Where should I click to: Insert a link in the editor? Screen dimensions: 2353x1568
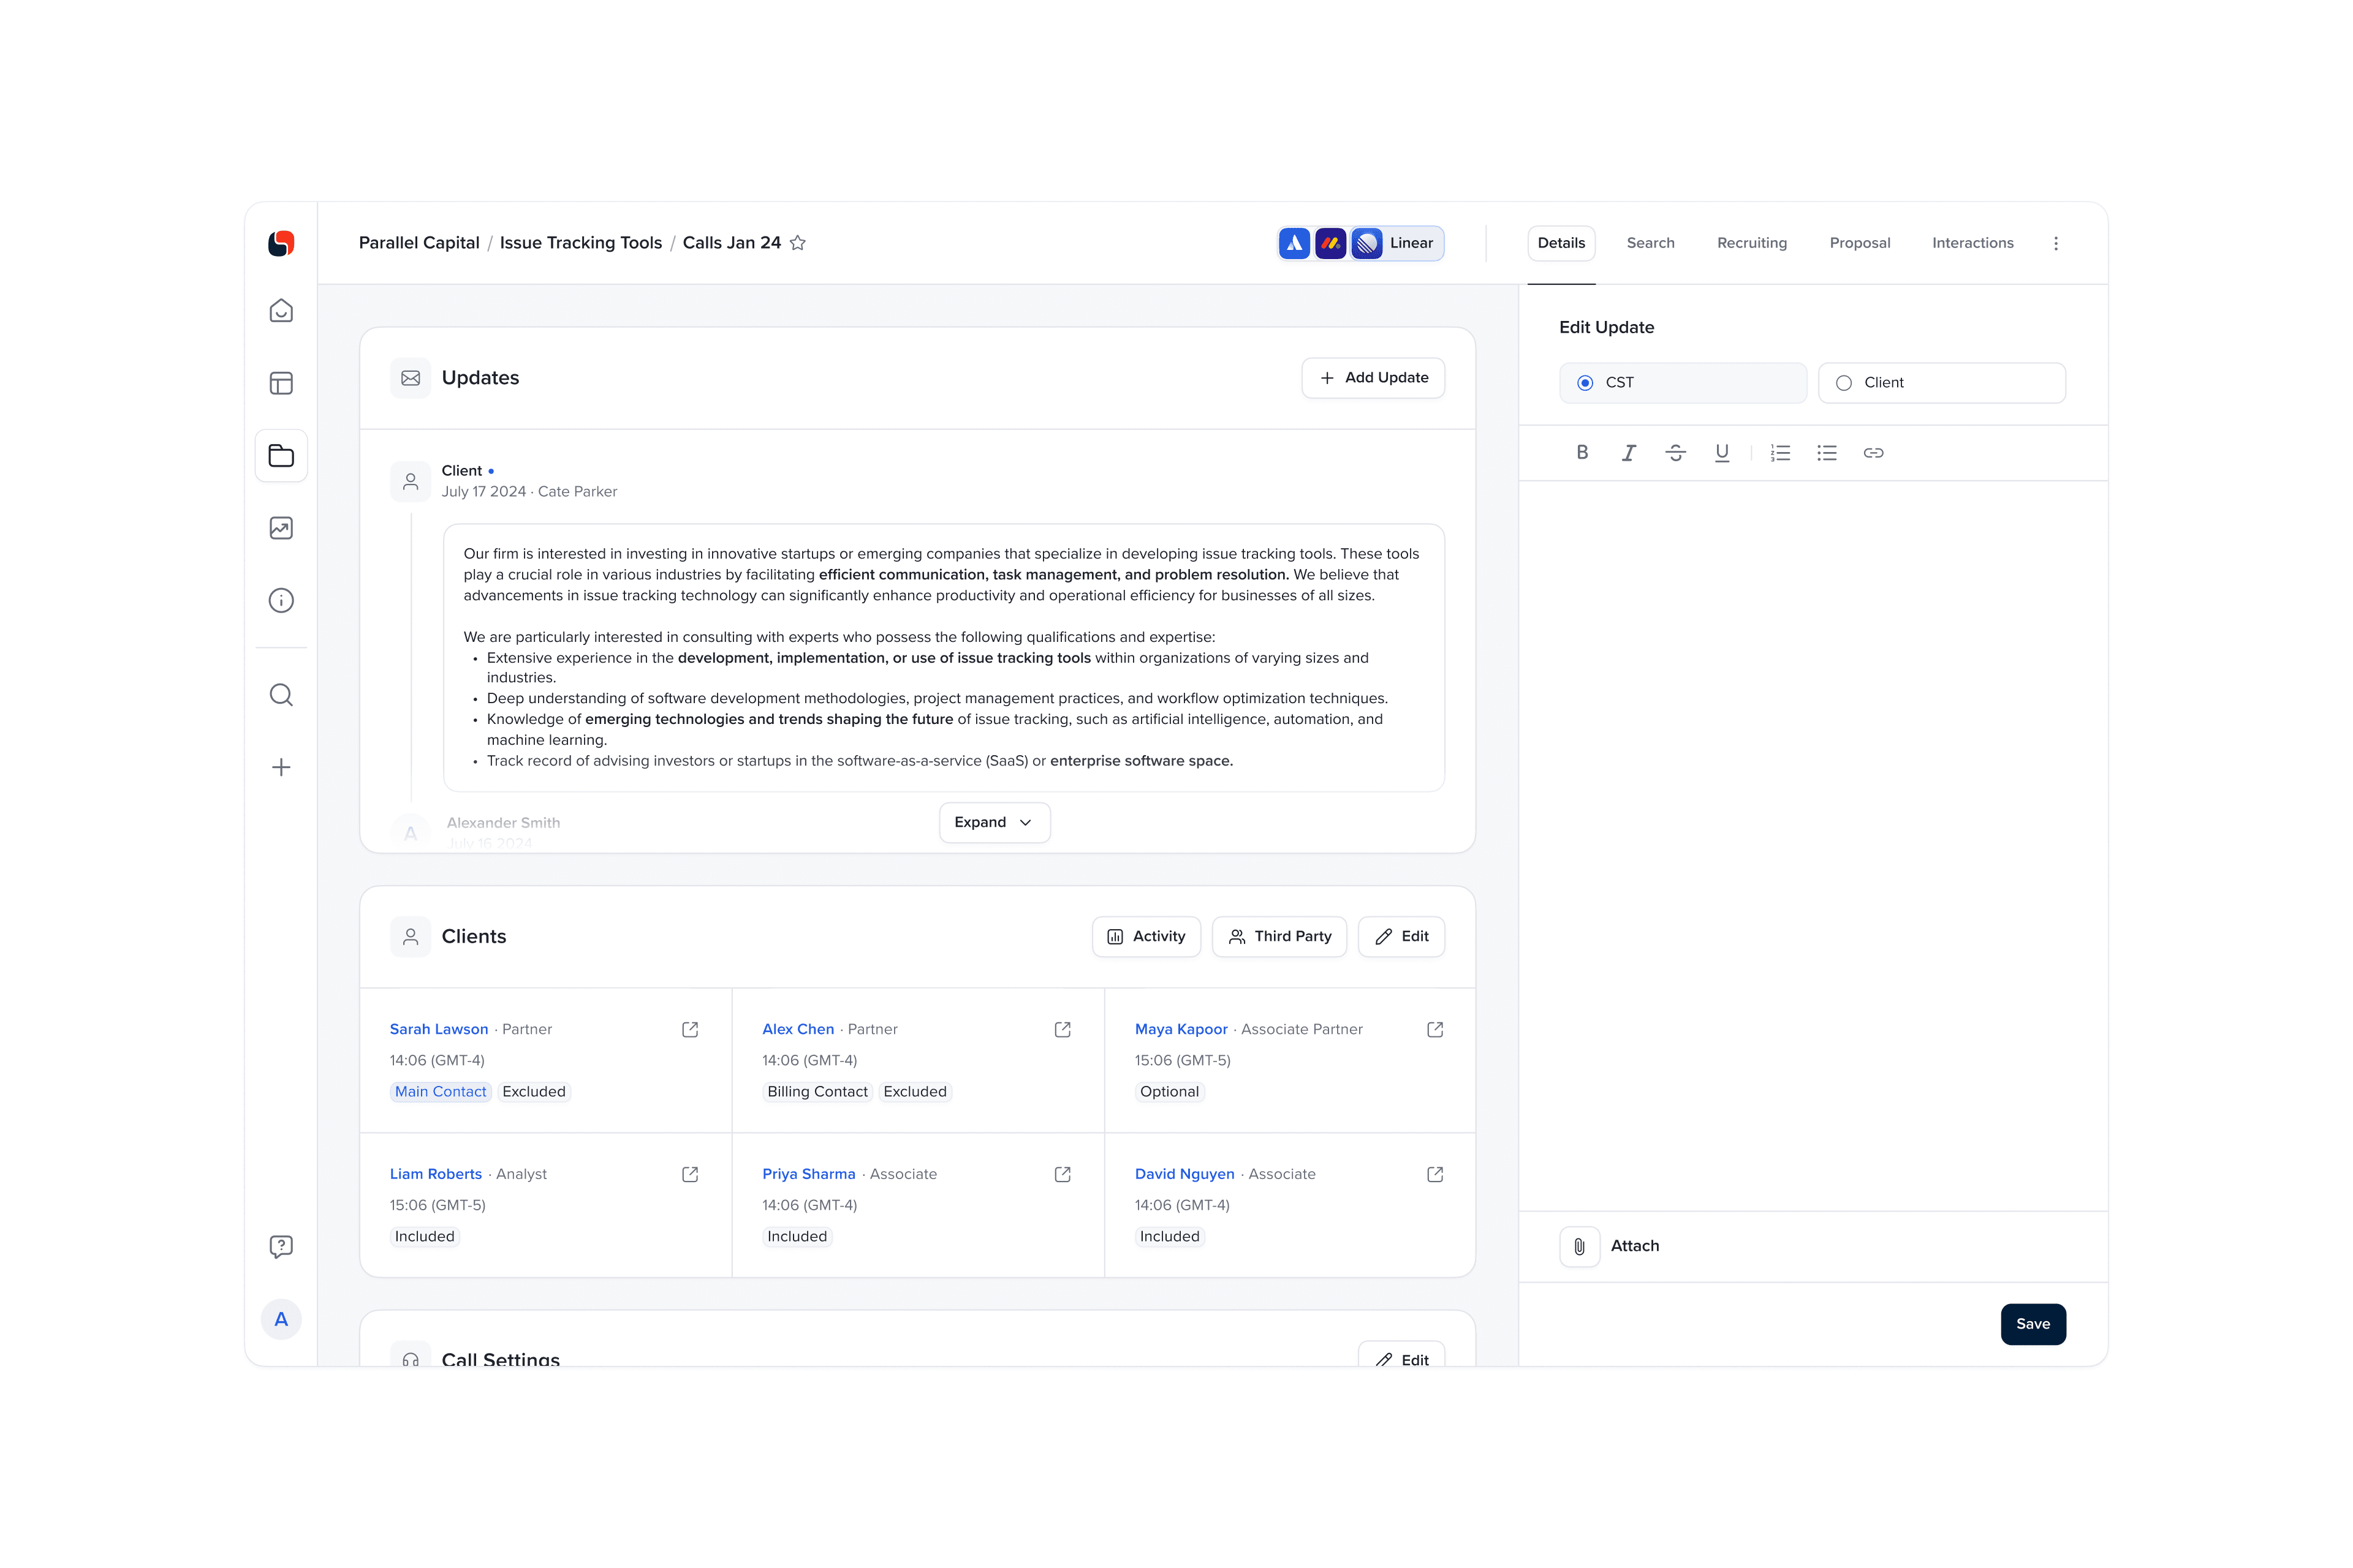tap(1874, 453)
